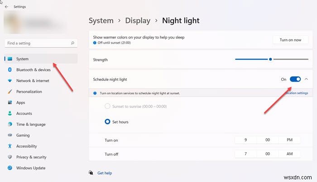Collapse the Schedule night light section
The image size is (317, 182).
point(306,79)
